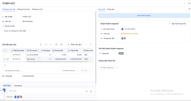This screenshot has width=191, height=101.
Task: Switch to Thông tin tổ chức tab
Action: coord(23,9)
